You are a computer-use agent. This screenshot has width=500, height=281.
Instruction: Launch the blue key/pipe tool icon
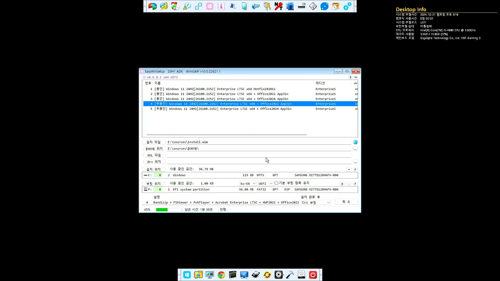[256, 6]
